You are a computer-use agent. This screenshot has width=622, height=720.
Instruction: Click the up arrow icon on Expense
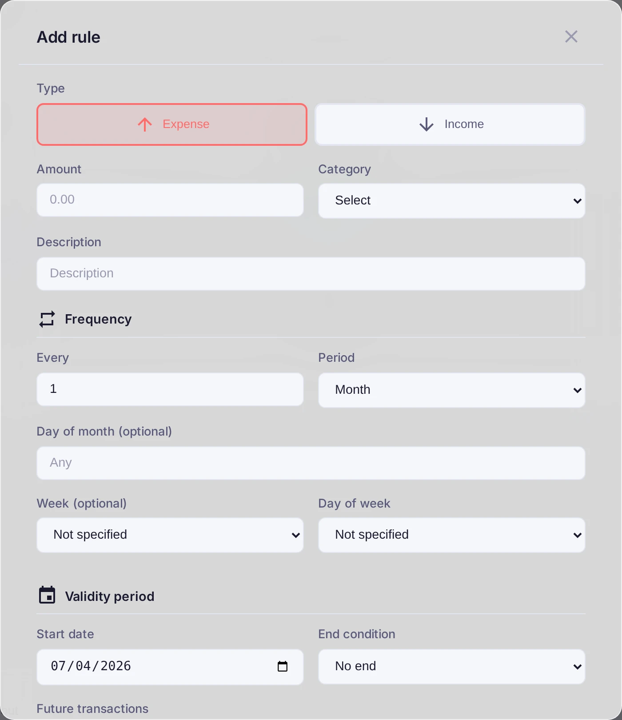click(x=145, y=124)
